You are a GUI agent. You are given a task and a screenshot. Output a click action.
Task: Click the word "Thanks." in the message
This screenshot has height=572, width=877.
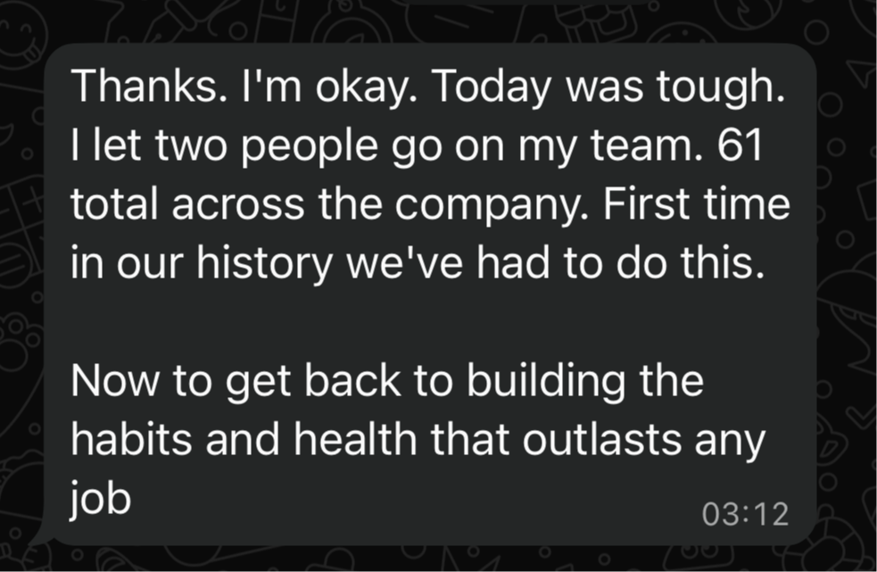[x=149, y=86]
